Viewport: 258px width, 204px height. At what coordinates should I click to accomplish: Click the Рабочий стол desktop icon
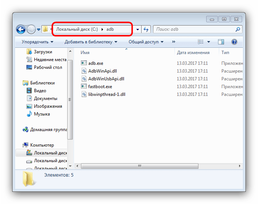(29, 67)
